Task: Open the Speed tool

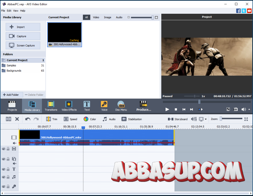Action: (x=70, y=119)
